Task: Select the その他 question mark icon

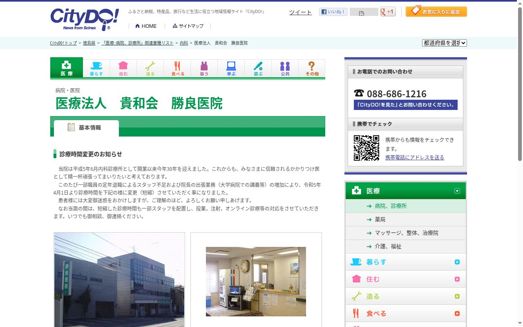Action: [x=312, y=68]
